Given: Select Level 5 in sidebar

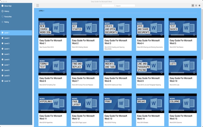Looking at the screenshot, I should (x=16, y=54).
